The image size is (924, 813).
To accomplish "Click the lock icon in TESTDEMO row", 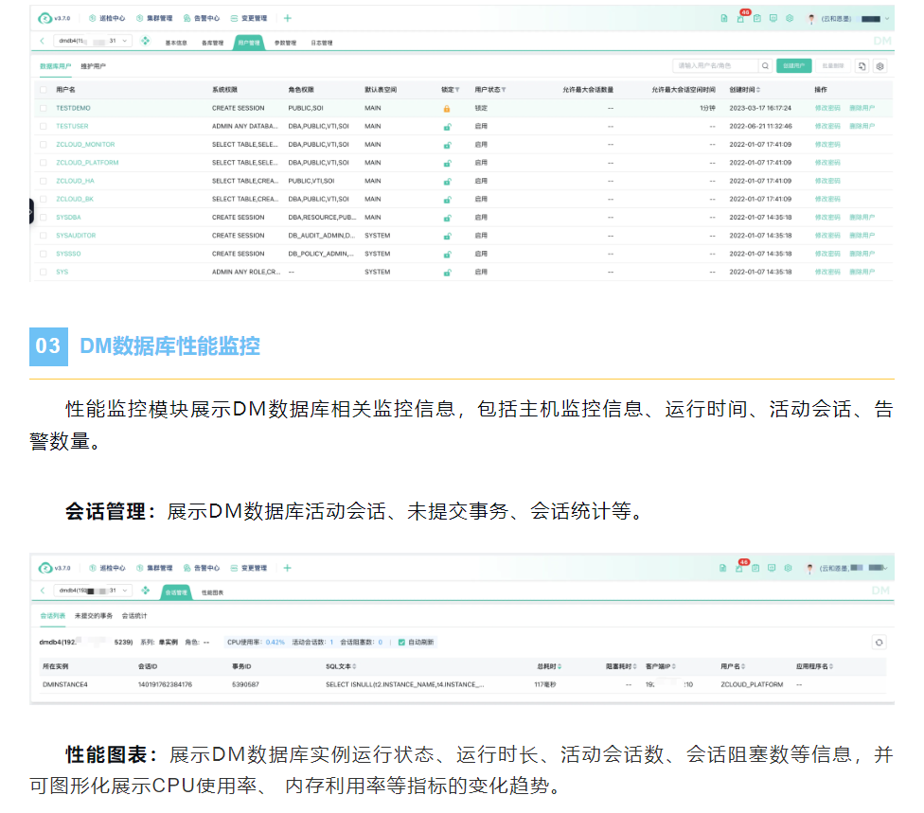I will (447, 109).
